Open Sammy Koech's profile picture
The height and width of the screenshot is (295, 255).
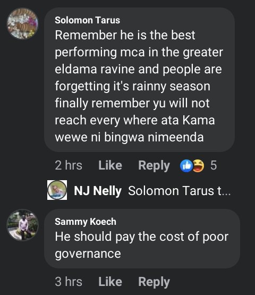click(x=22, y=225)
